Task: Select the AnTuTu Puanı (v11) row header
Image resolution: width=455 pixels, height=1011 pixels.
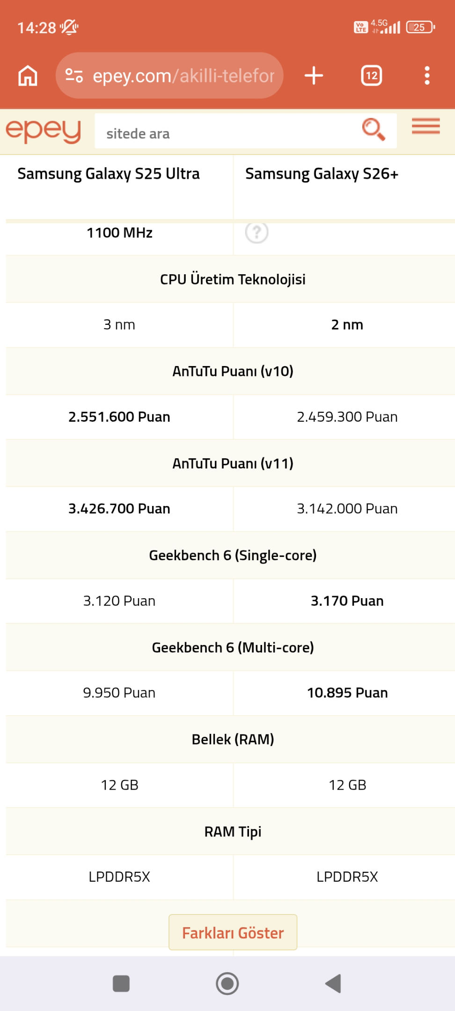Action: 233,463
